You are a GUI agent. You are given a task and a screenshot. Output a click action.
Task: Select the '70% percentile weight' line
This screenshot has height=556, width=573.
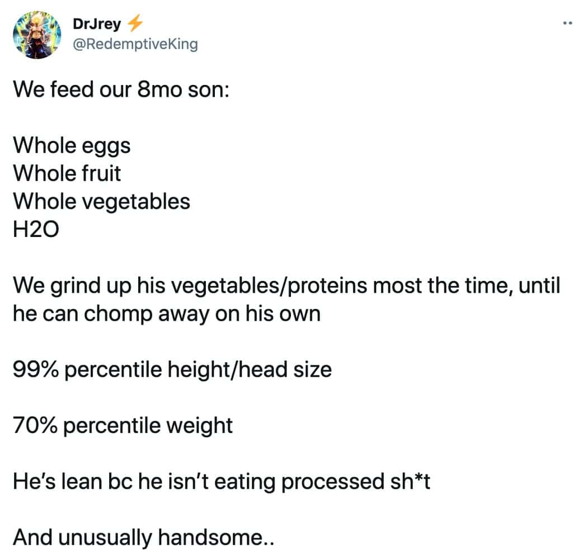coord(123,426)
